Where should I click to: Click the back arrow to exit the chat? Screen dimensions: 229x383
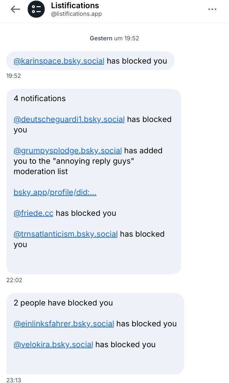pos(15,9)
